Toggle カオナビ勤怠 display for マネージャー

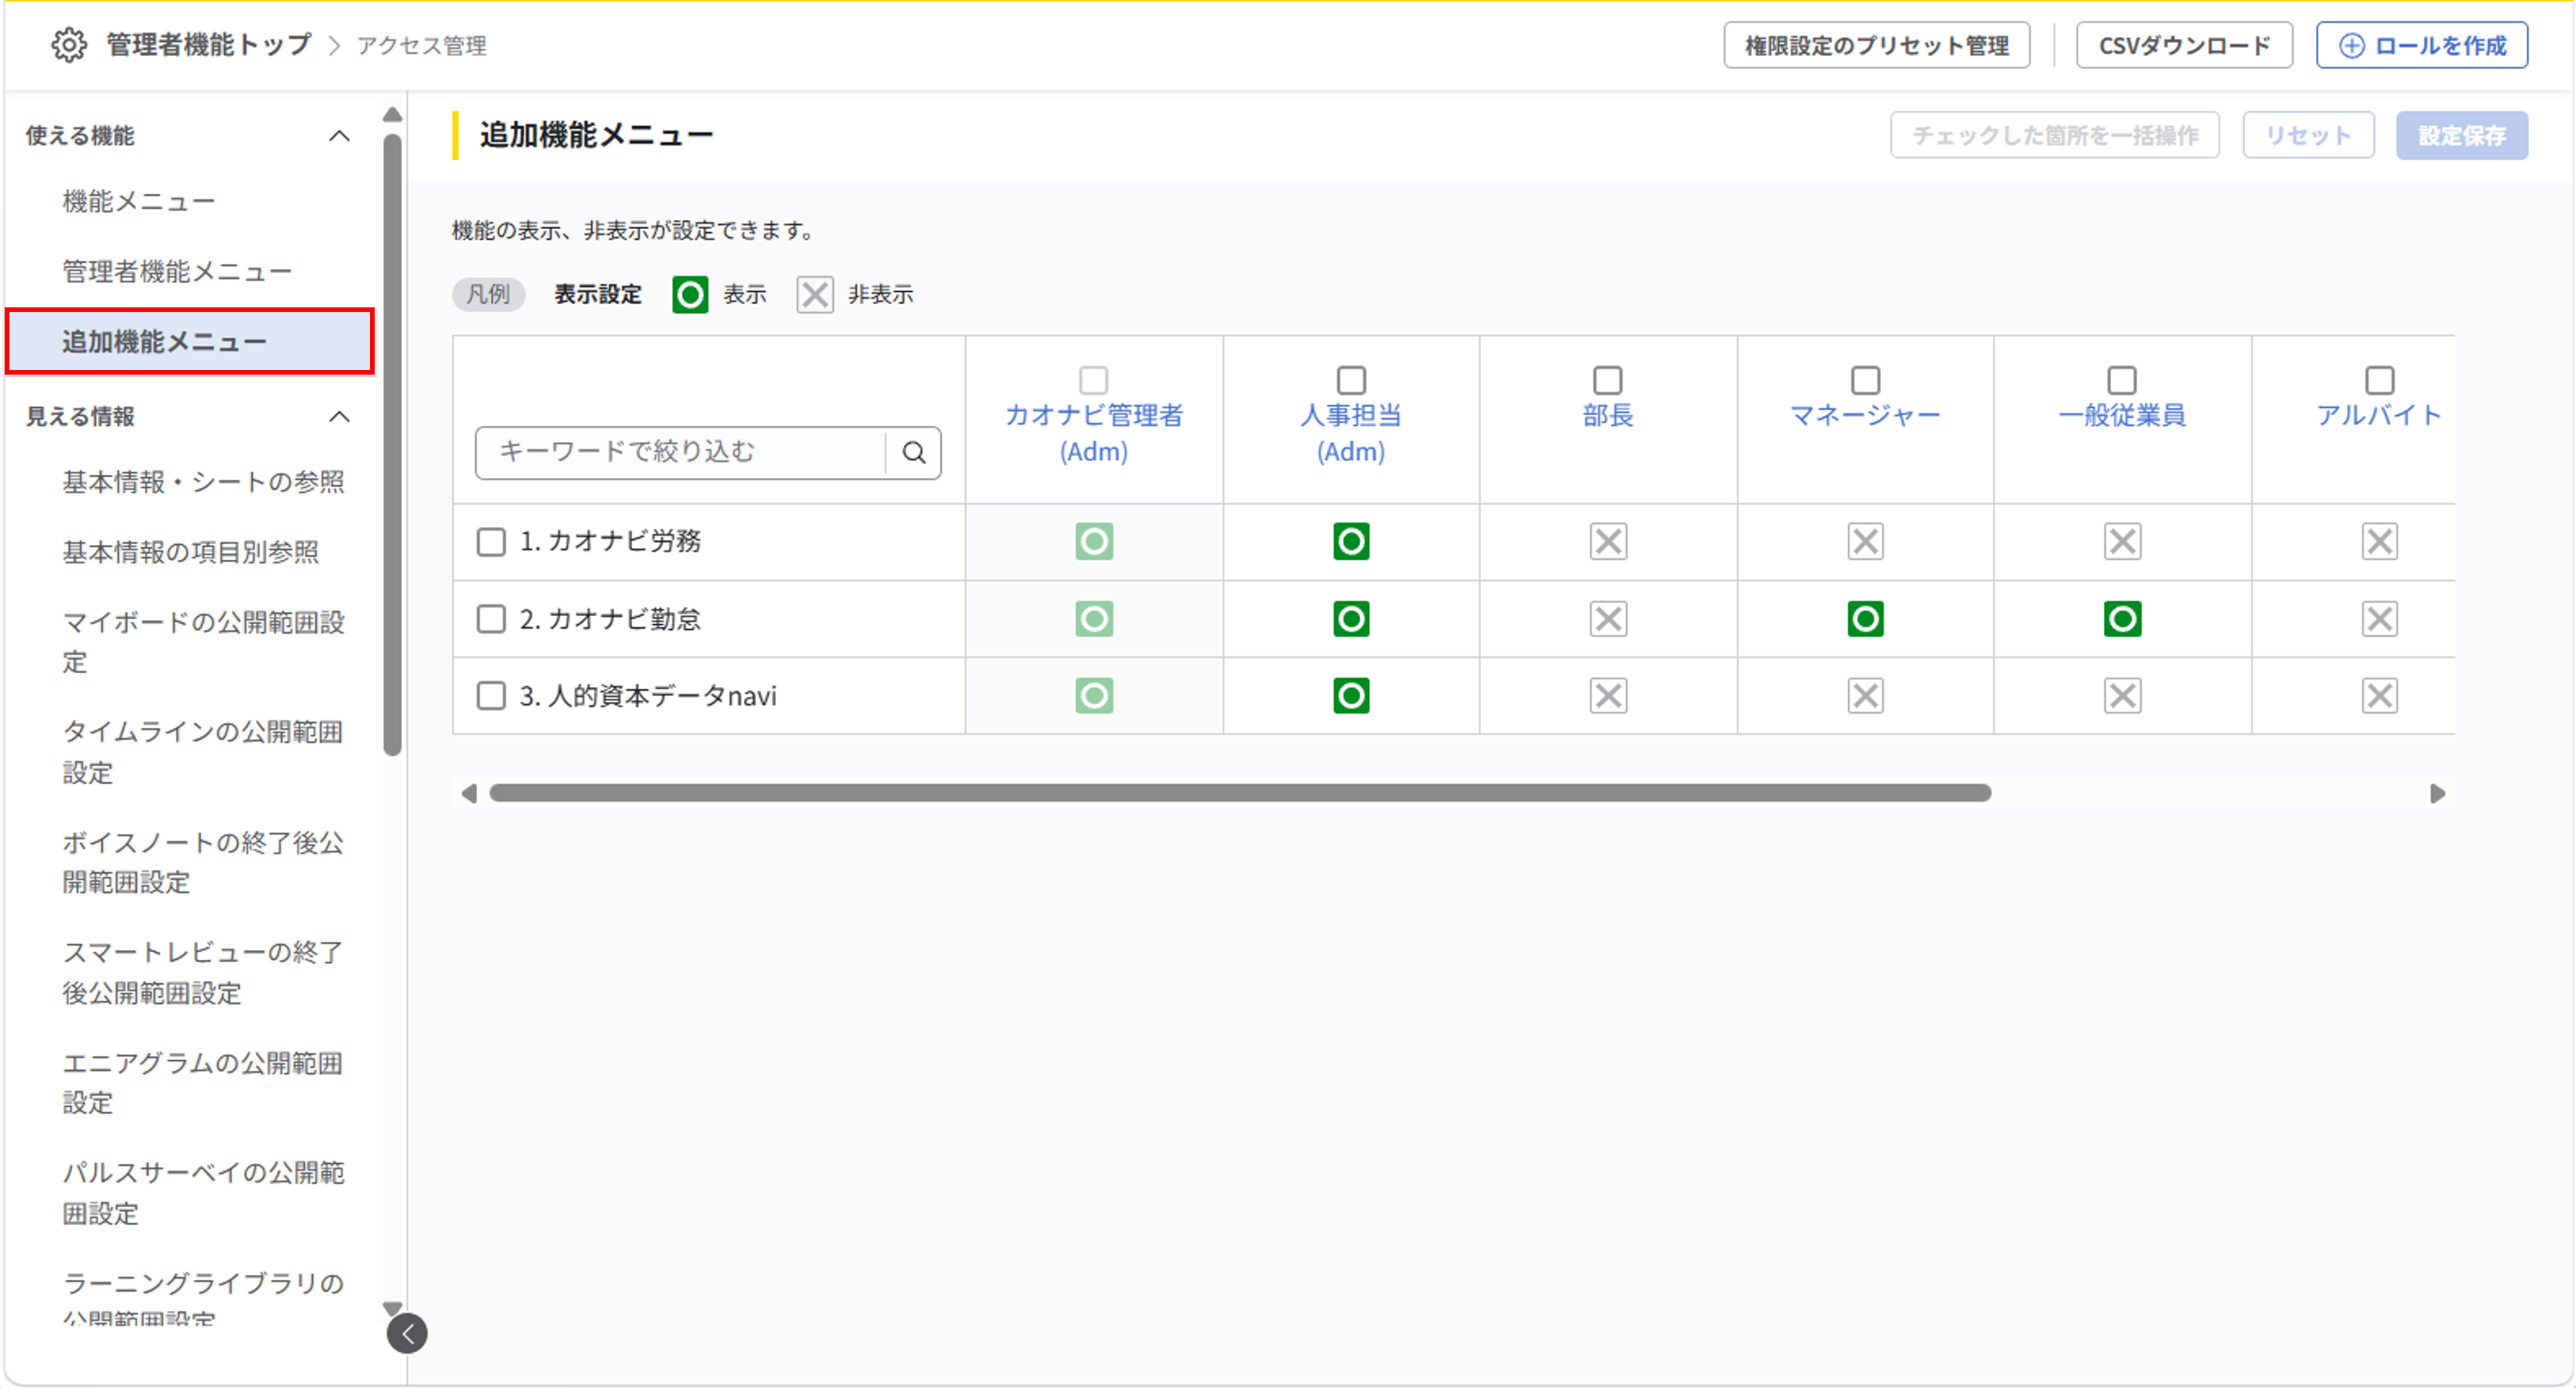1865,619
